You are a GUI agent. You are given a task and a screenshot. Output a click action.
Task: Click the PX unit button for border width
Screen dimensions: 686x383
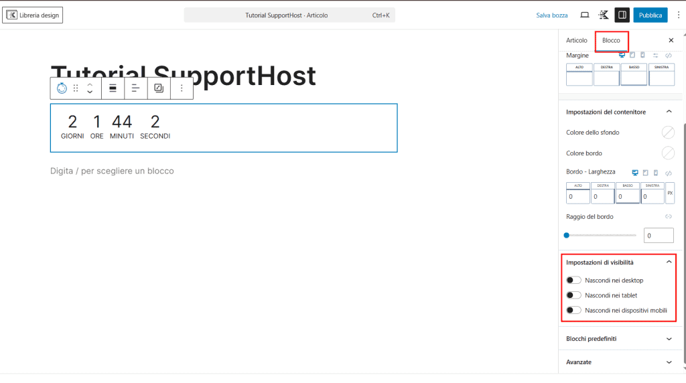(x=670, y=194)
